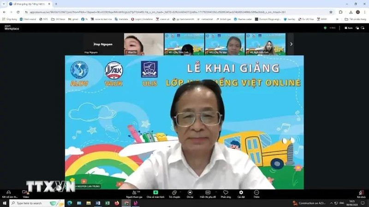Screen dimensions: 369x207
Task: Open Excel from taskbar
Action: point(107,203)
